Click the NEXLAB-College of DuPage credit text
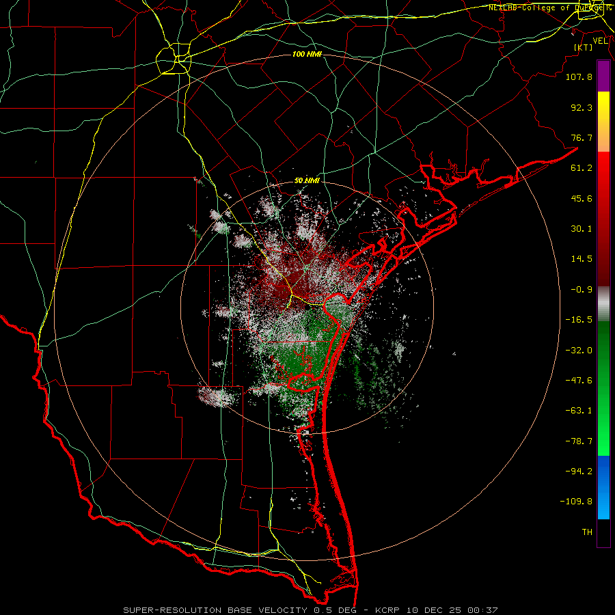615x615 pixels. [x=549, y=8]
